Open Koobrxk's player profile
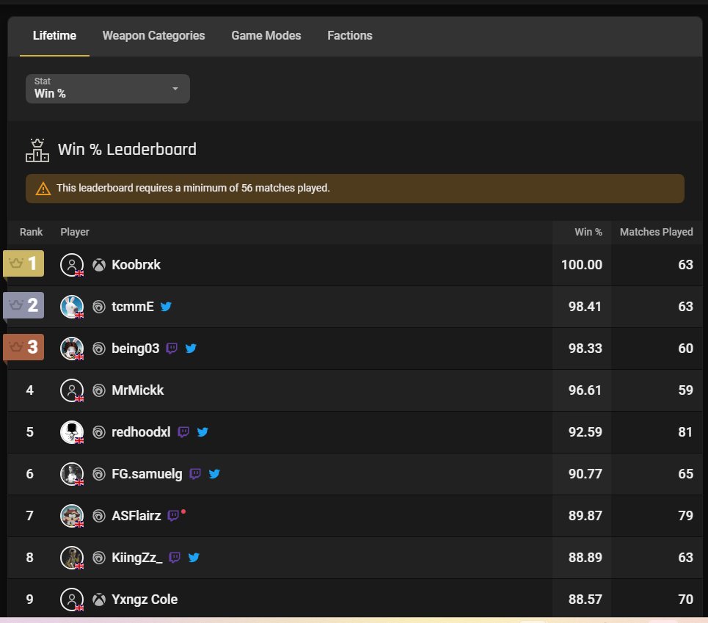The width and height of the screenshot is (708, 623). 136,265
